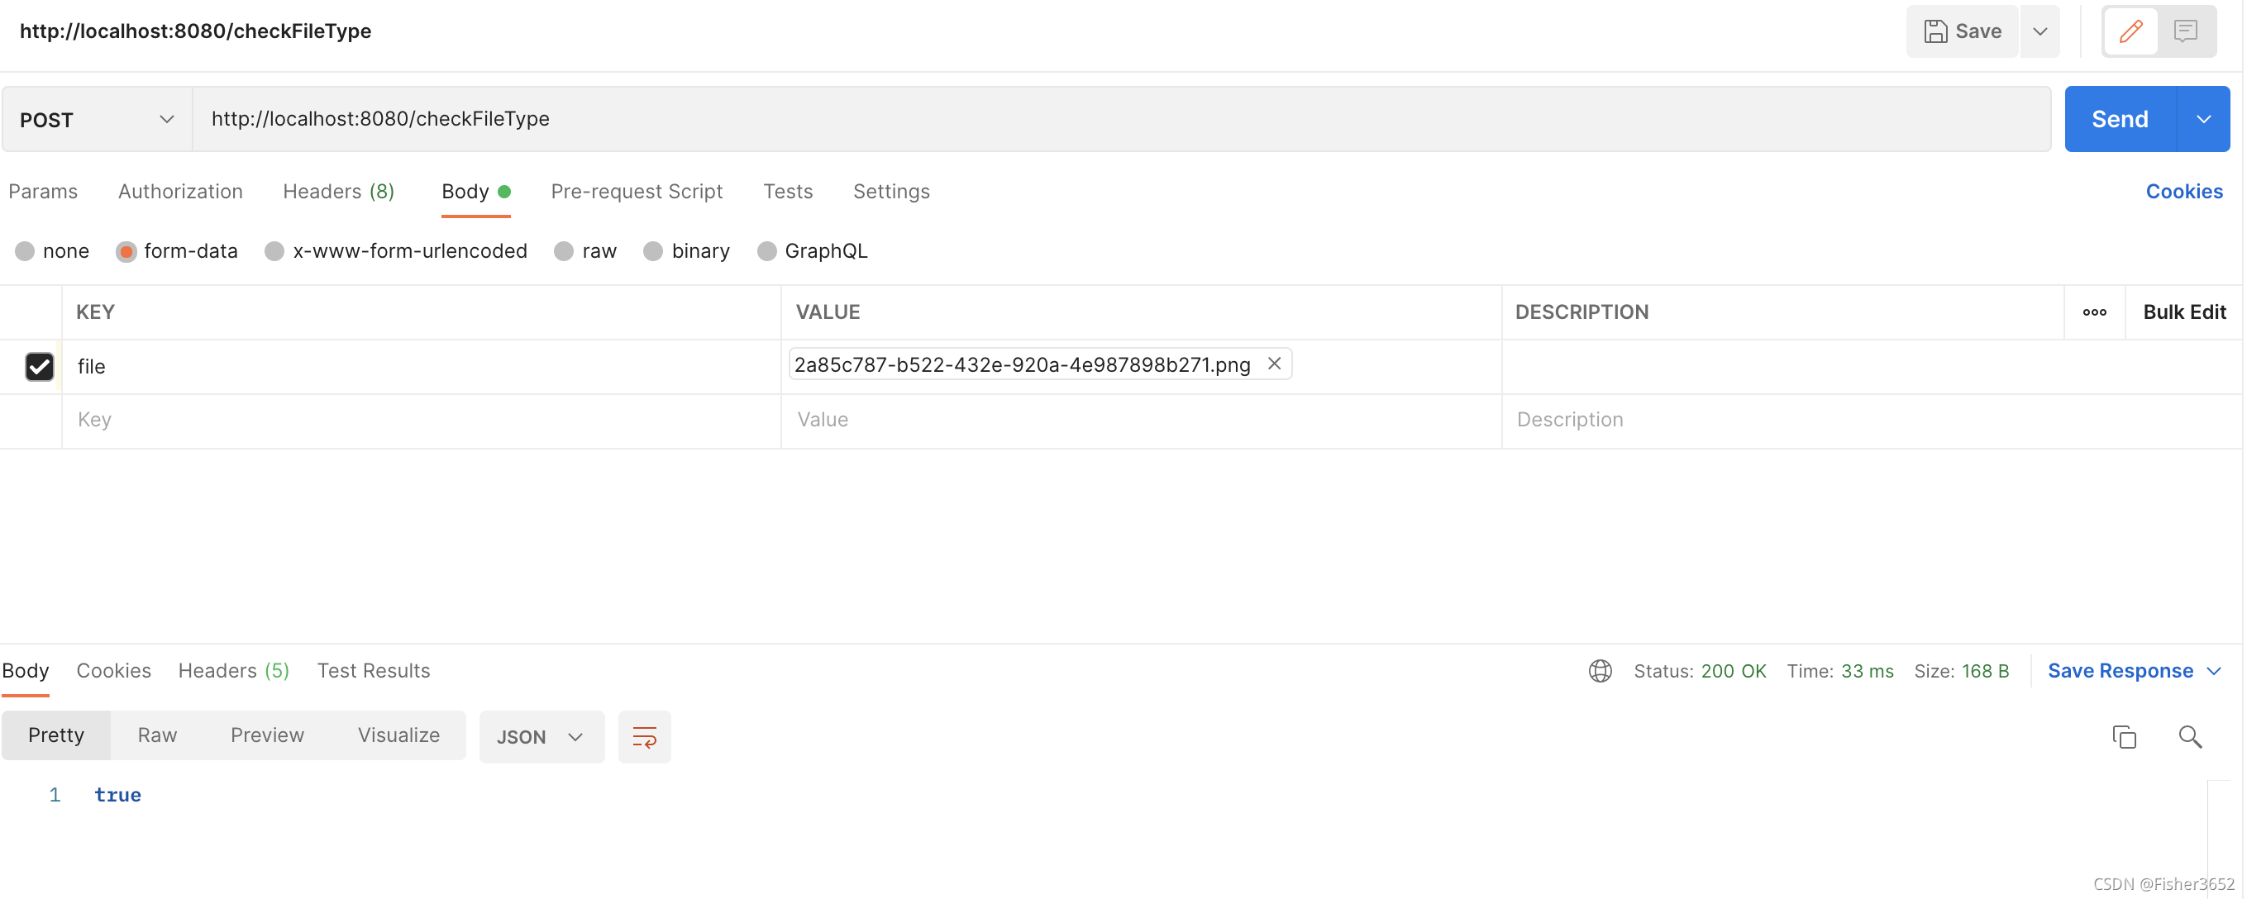Open the three-dot options in form-data table

click(x=2095, y=312)
